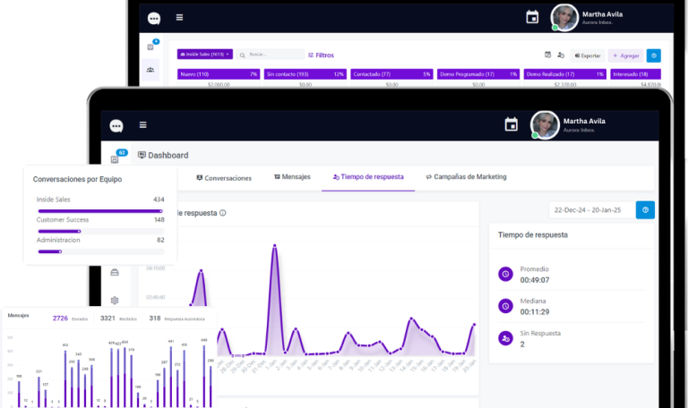Open date range 22-Dec-24 - 20-Jan-25 field
Screen dimensions: 688x408
click(592, 210)
